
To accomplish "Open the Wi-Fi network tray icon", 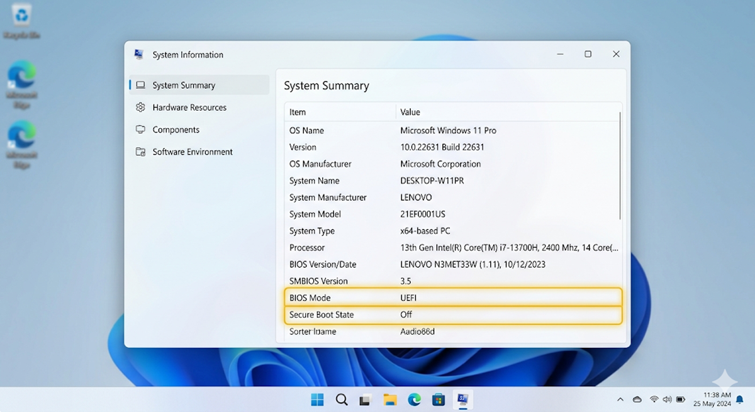I will tap(654, 399).
